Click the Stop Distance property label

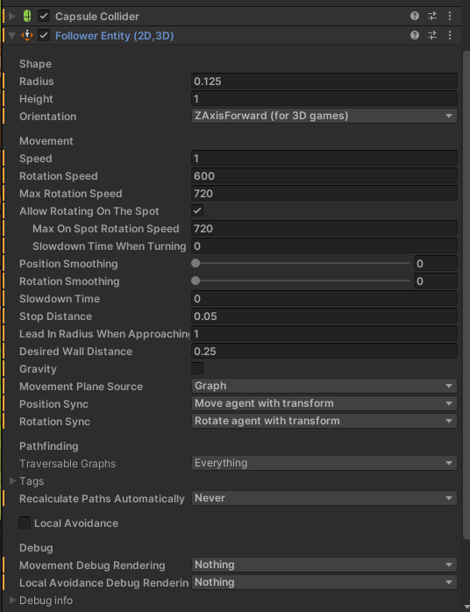(x=56, y=317)
